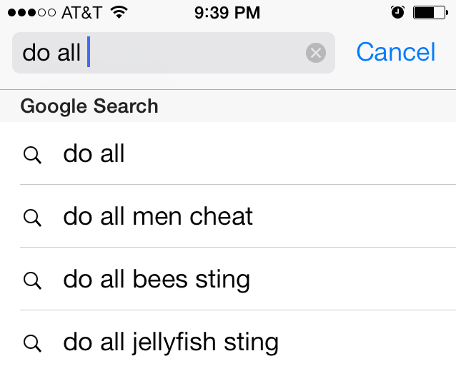Clear the search field with the X icon
The width and height of the screenshot is (456, 371).
coord(316,53)
